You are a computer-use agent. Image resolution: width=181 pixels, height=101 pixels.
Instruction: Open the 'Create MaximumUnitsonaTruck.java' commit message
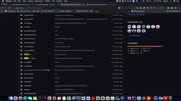click(68, 58)
